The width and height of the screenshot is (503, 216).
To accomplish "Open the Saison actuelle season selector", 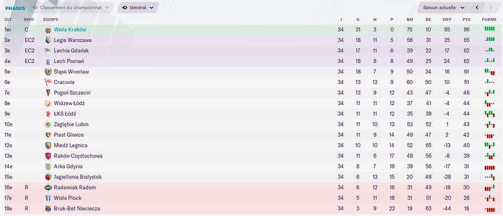I will pos(444,7).
